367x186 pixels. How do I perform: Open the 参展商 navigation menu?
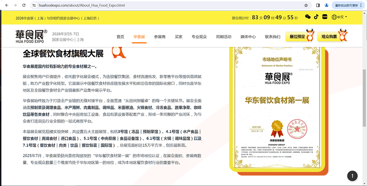[x=160, y=37]
